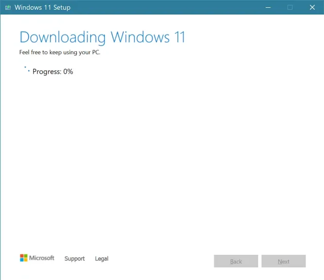Select the letter B on Back button
The width and height of the screenshot is (324, 280).
pos(232,262)
